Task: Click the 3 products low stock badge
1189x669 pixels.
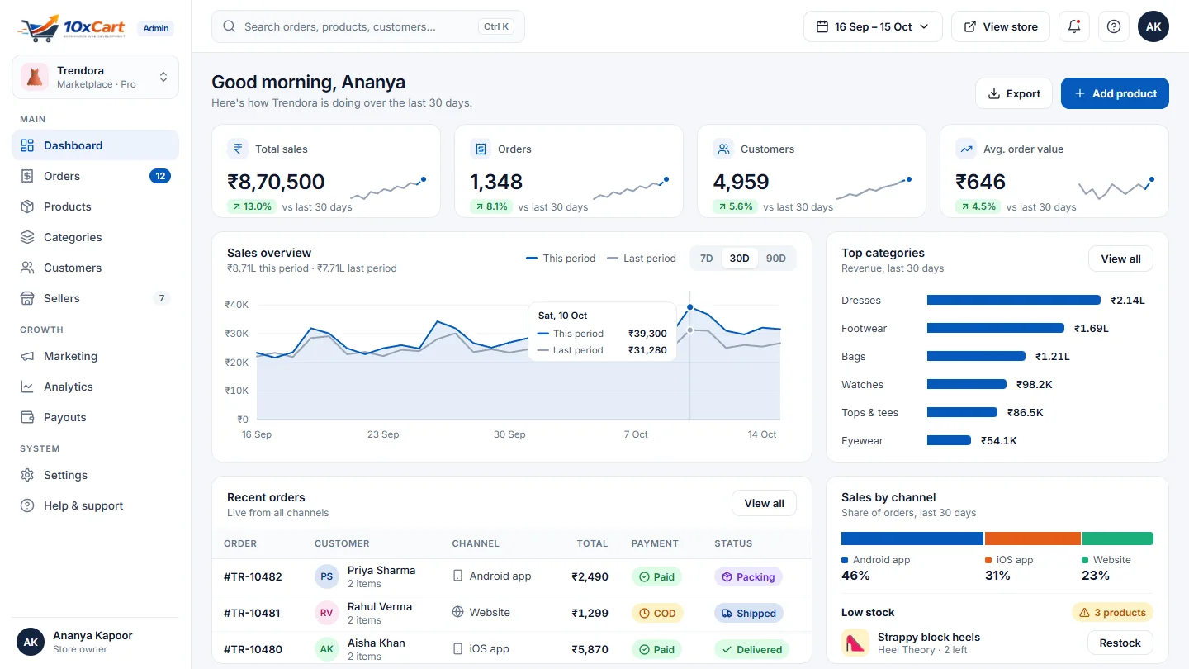Action: 1112,613
